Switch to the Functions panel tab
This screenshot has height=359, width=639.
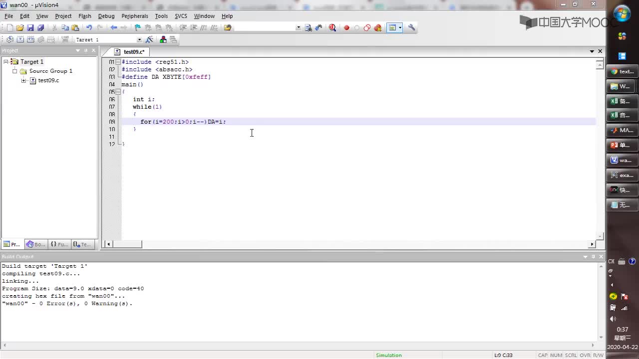tap(59, 244)
